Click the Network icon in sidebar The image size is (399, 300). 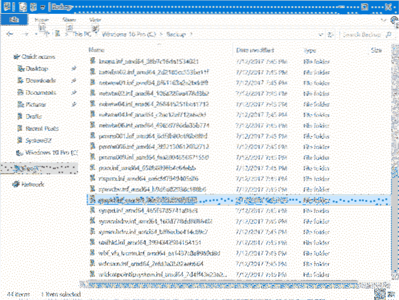tap(16, 184)
